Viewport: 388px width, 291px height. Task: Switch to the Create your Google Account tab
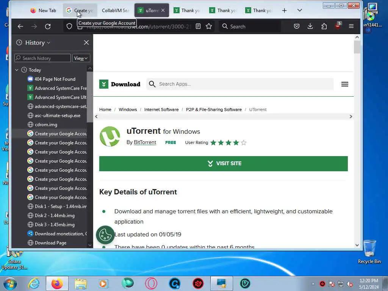(x=80, y=10)
